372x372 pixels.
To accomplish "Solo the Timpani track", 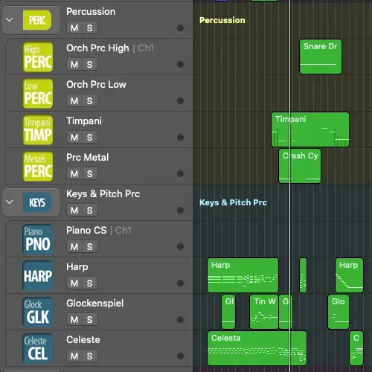I will pos(90,138).
